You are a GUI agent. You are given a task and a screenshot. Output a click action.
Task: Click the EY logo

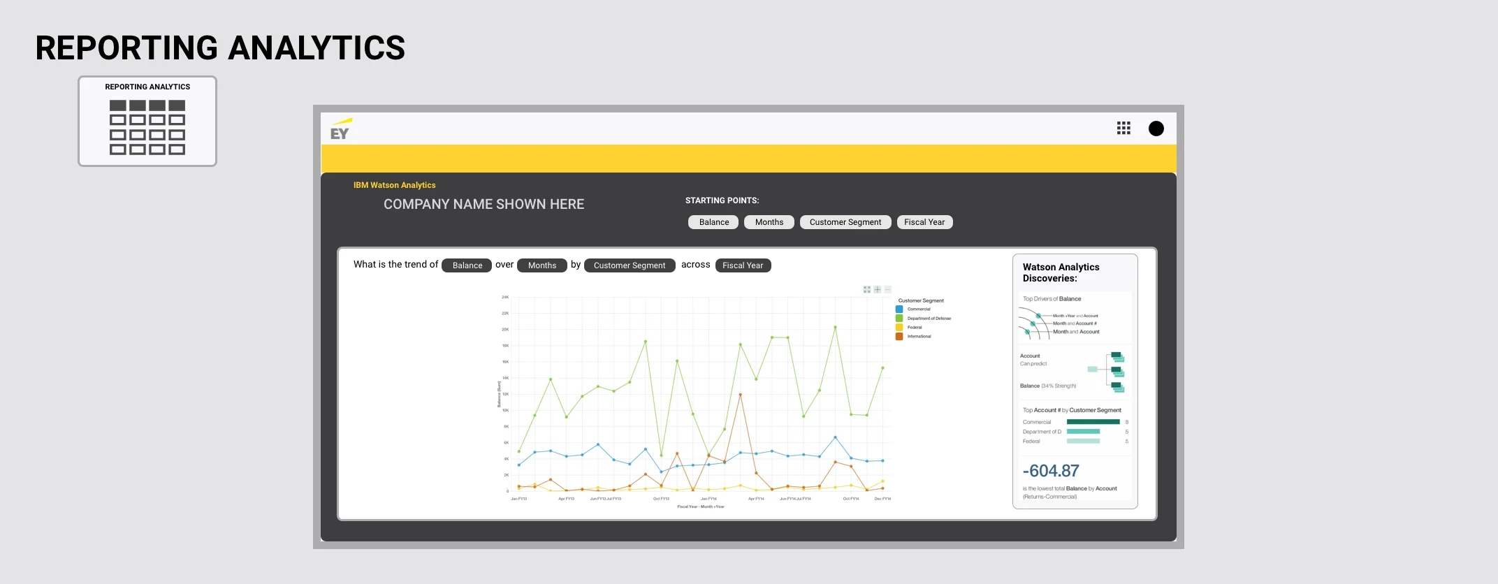tap(341, 129)
